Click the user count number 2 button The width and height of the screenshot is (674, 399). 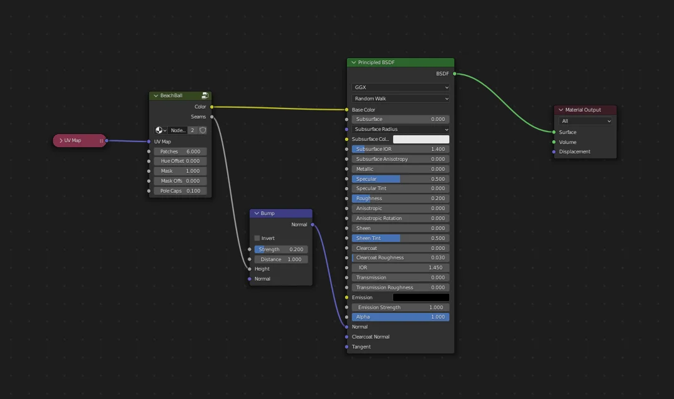pyautogui.click(x=193, y=130)
